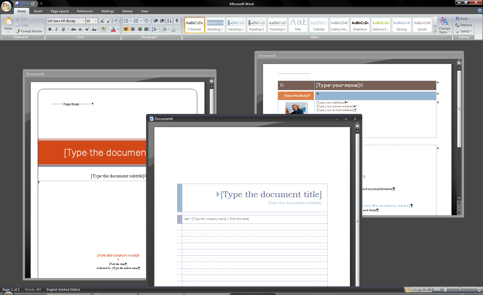Open the font name combo box

pyautogui.click(x=66, y=21)
